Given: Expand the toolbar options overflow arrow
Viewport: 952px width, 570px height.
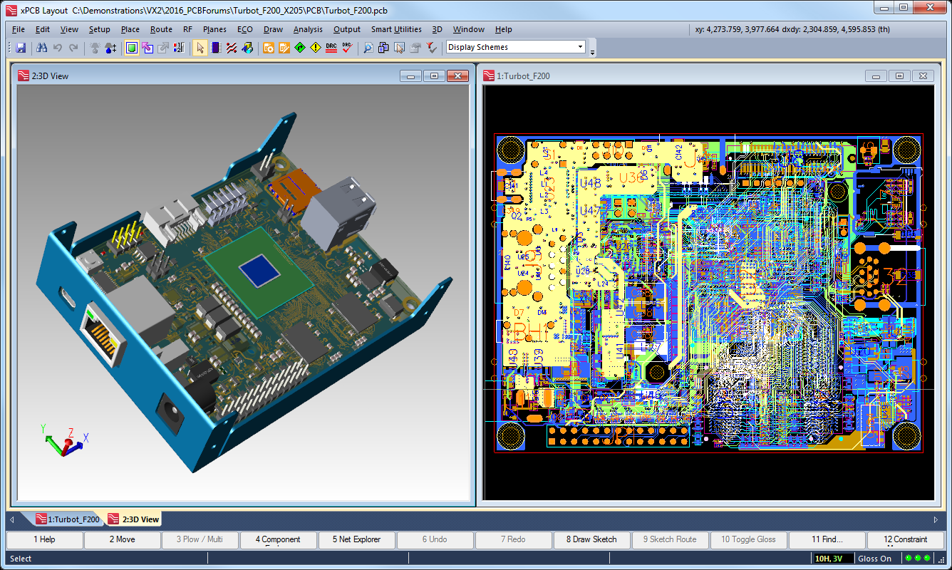Looking at the screenshot, I should [593, 51].
